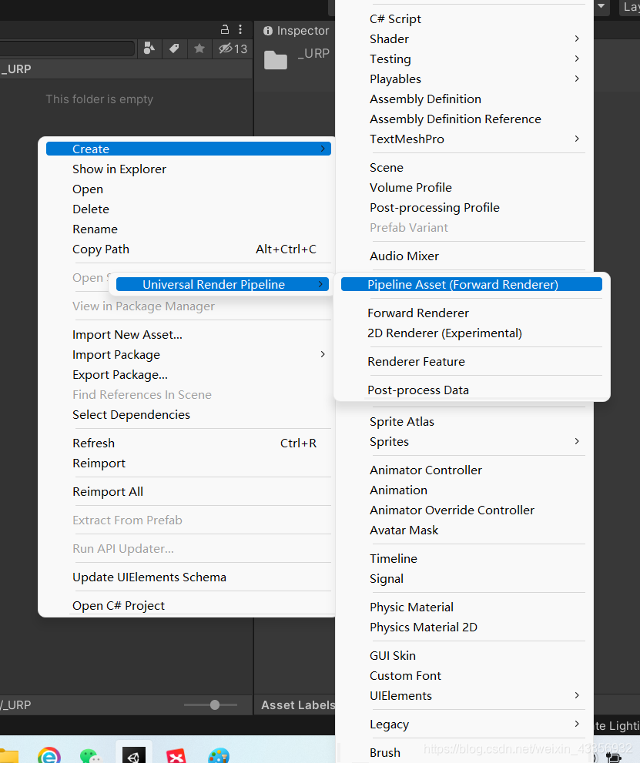Expand the Universal Render Pipeline submenu
The height and width of the screenshot is (763, 640).
(x=223, y=284)
